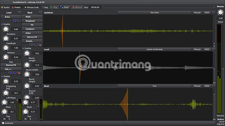Click the Lead Echo Volume knob
The height and width of the screenshot is (126, 225).
coord(6,48)
